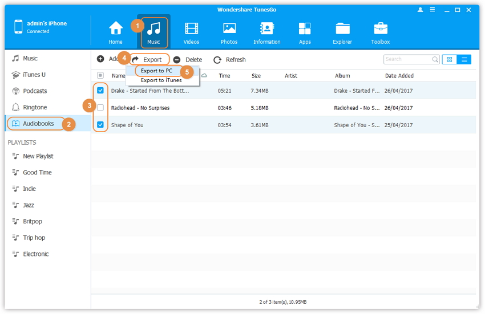This screenshot has width=485, height=314.
Task: Check the Radiohead - No Surprises checkbox
Action: [100, 108]
